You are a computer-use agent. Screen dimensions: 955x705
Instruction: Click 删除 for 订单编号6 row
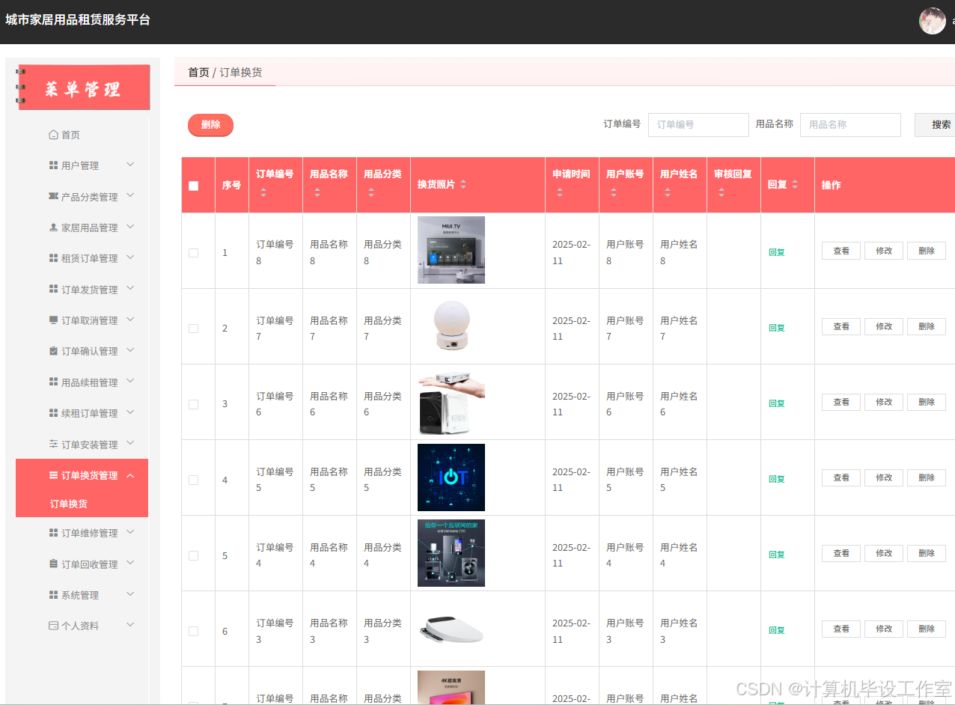click(x=927, y=402)
